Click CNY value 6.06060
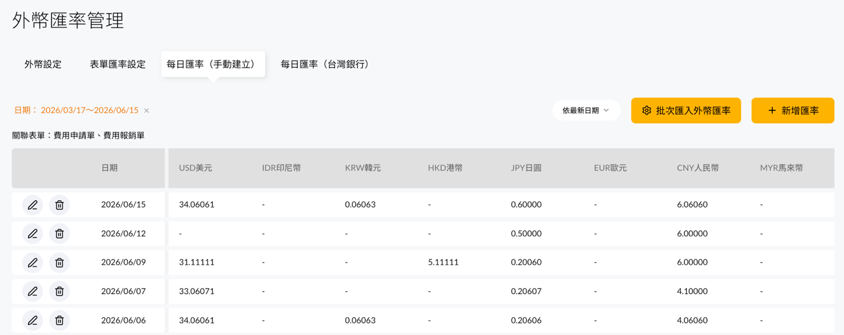Image resolution: width=844 pixels, height=335 pixels. [692, 204]
